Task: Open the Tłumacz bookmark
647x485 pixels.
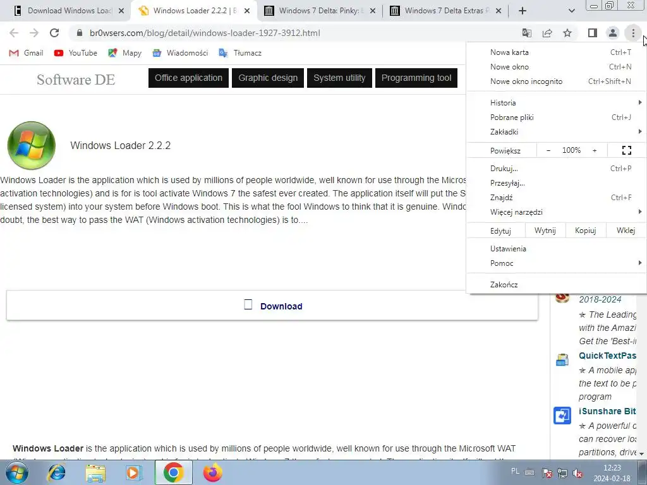Action: [240, 53]
